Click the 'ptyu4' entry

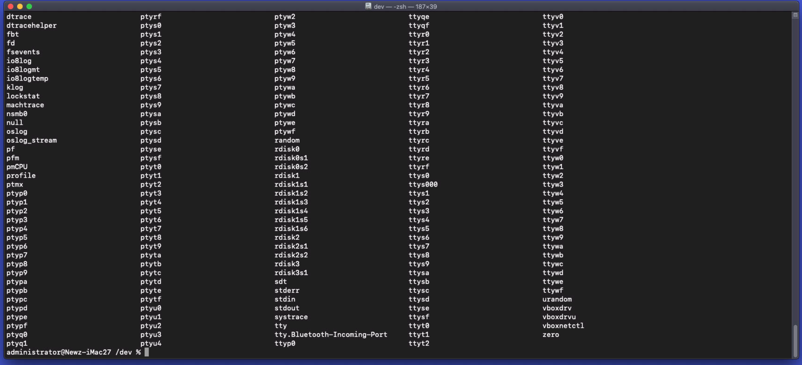(151, 343)
